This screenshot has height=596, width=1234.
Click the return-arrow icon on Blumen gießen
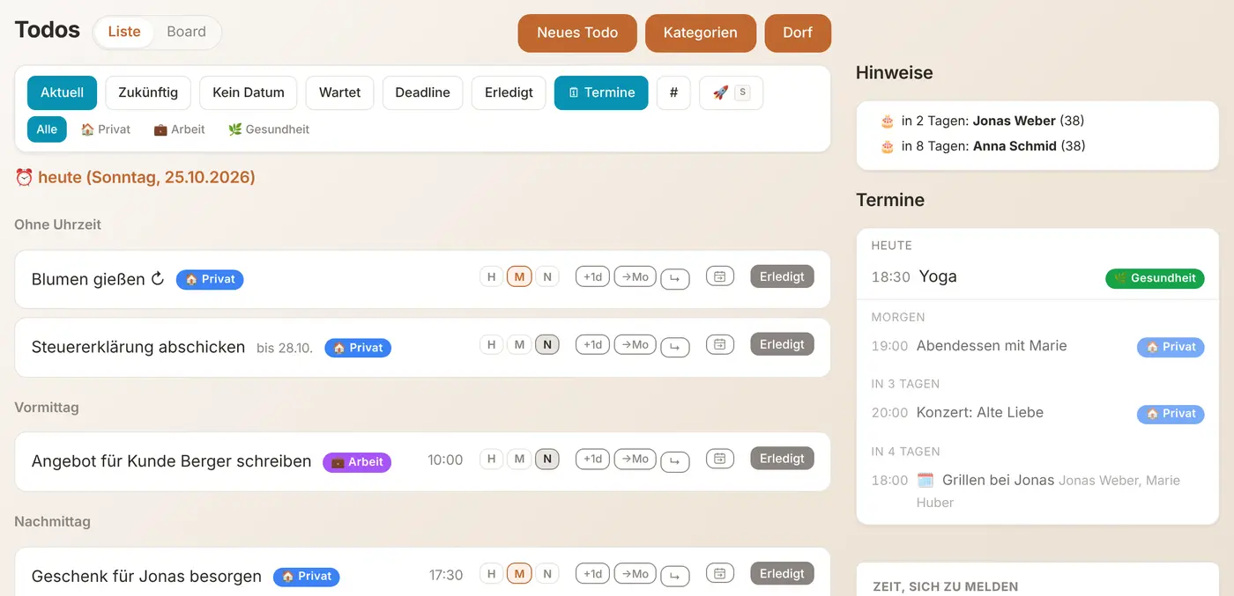(x=675, y=278)
